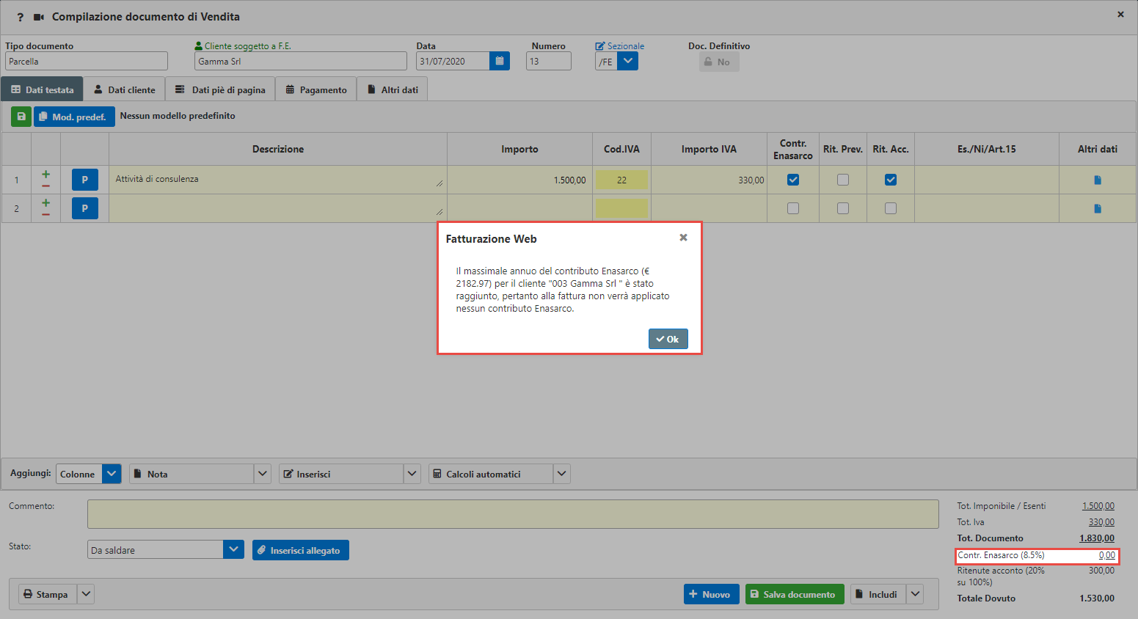Open the Colonne dropdown arrow
Screen dimensions: 1138x619
click(x=112, y=474)
